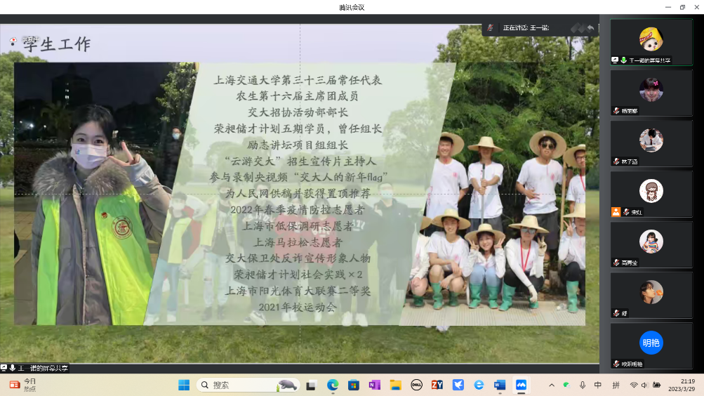Open Wi-Fi network settings in the tray
704x396 pixels.
(634, 385)
